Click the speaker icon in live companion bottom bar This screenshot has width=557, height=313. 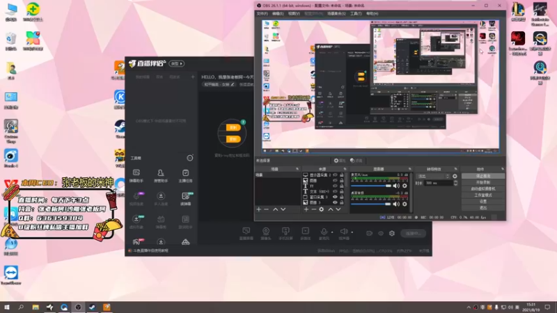pyautogui.click(x=343, y=233)
